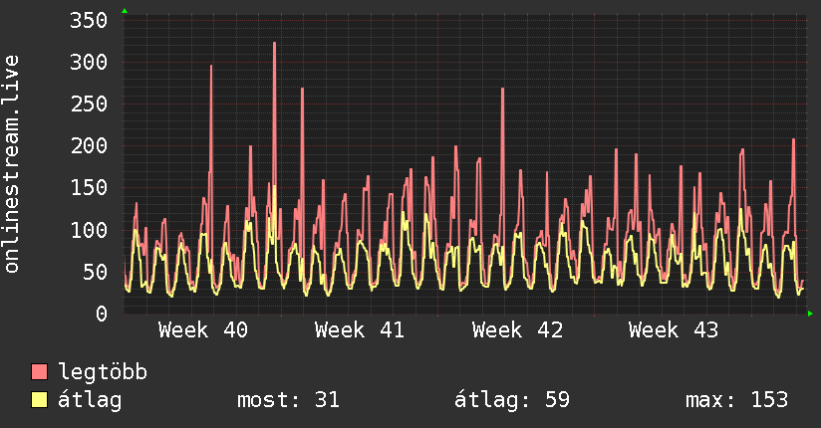Click the legtöbb legend label
Viewport: 821px width, 428px height.
click(103, 372)
